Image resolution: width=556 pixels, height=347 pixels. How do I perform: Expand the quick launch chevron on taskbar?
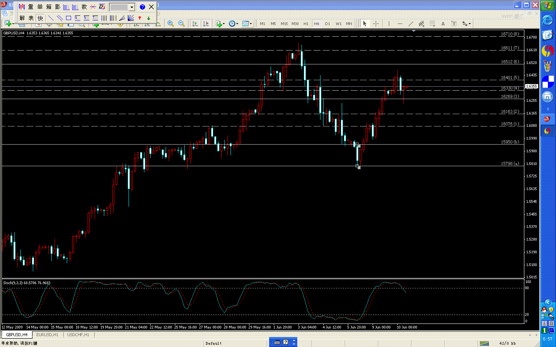548,109
